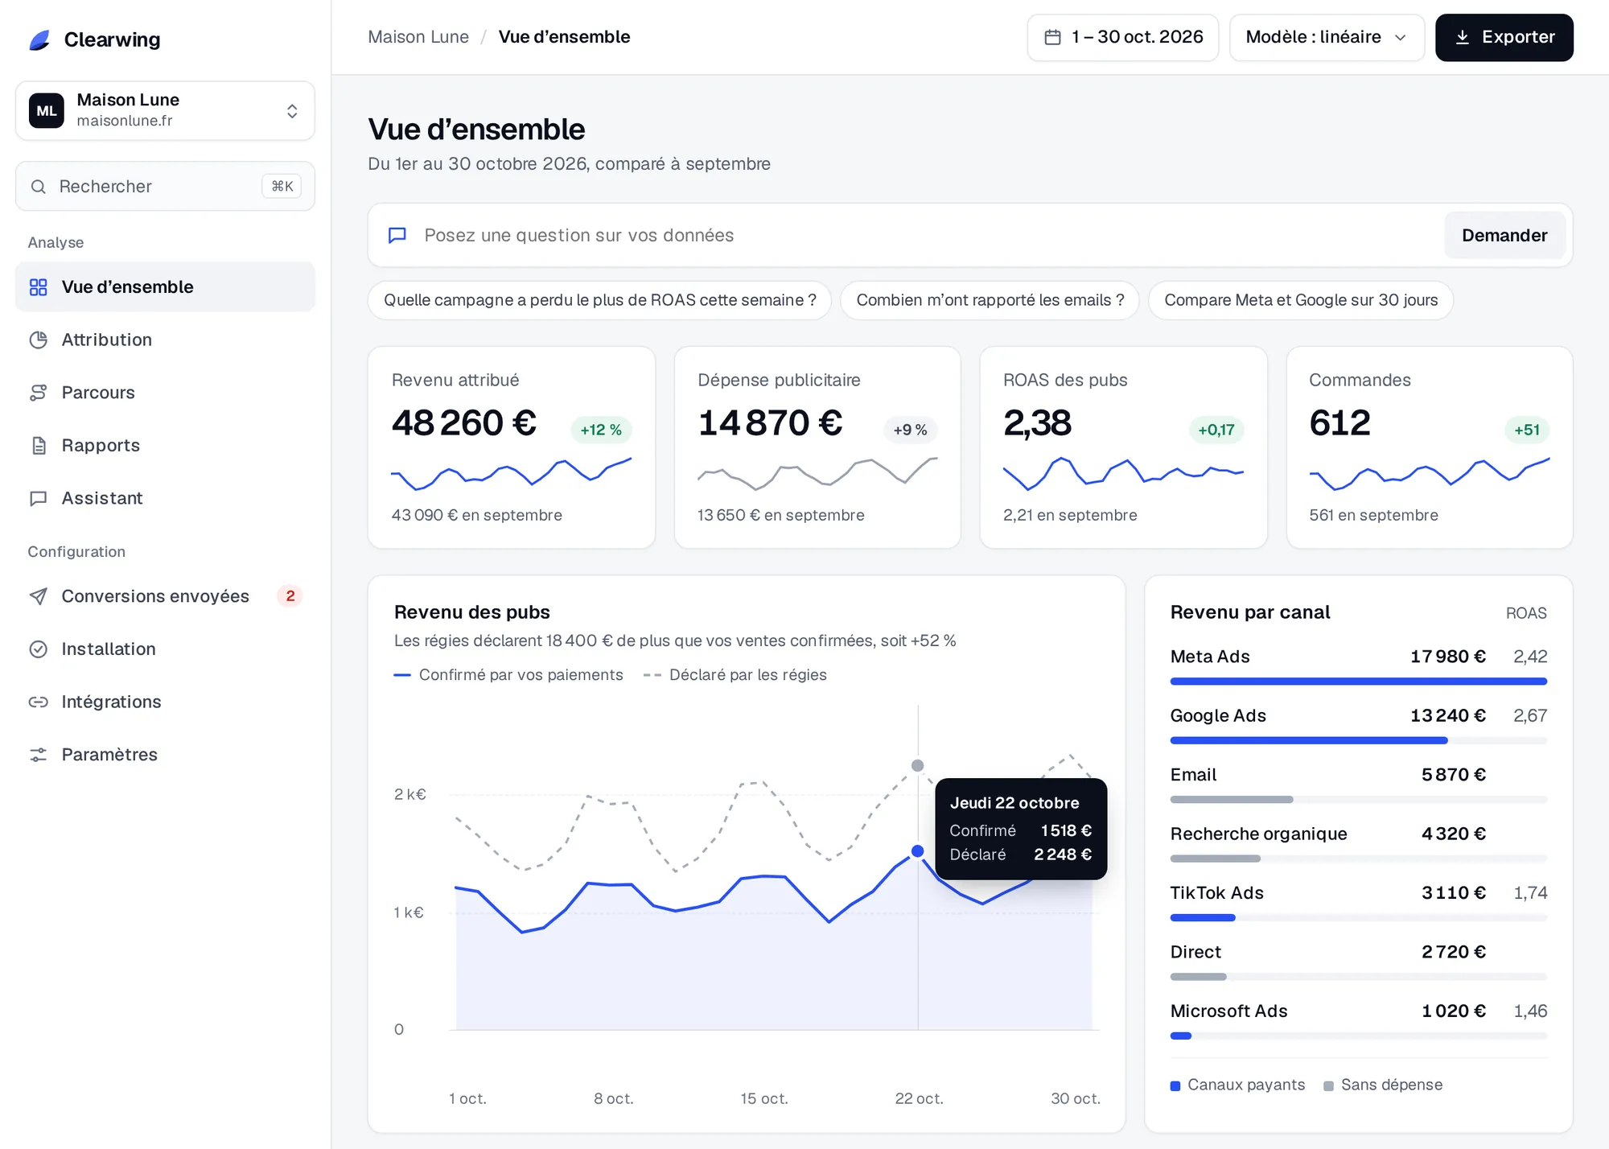The height and width of the screenshot is (1149, 1609).
Task: Click the chat icon in question box
Action: point(397,235)
